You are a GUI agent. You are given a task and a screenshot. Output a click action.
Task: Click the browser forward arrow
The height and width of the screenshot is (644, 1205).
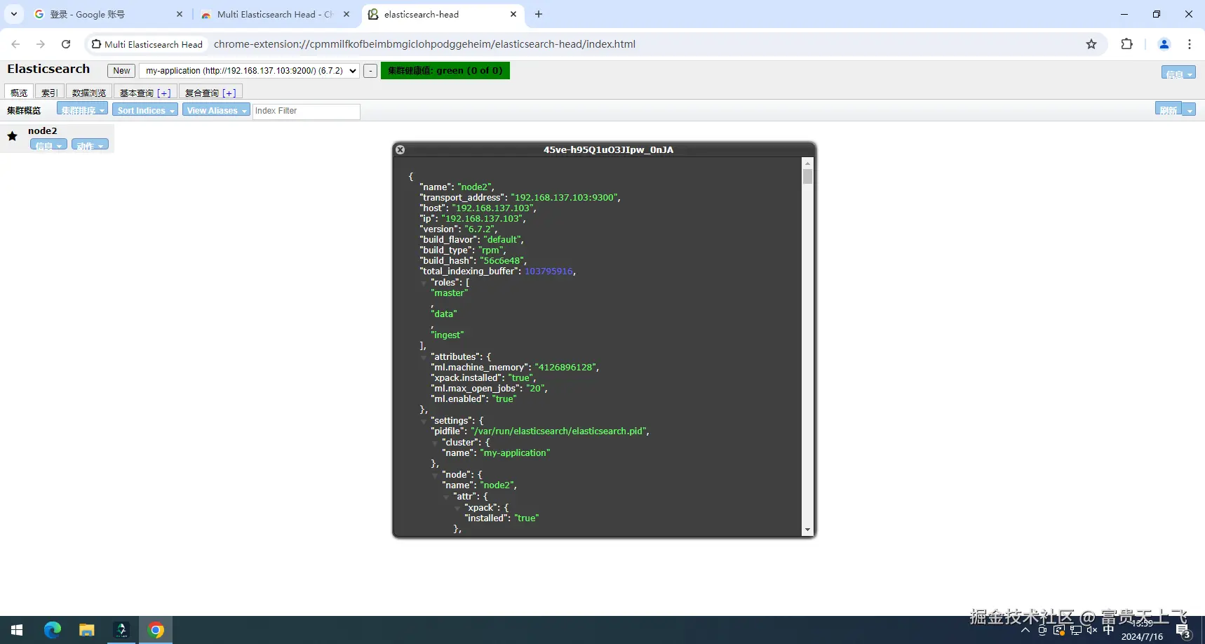pos(41,44)
